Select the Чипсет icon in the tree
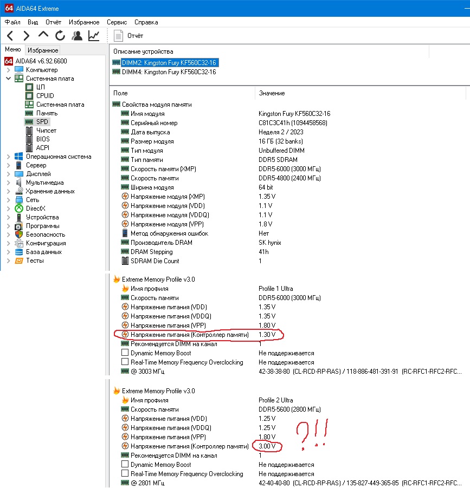 (x=29, y=131)
